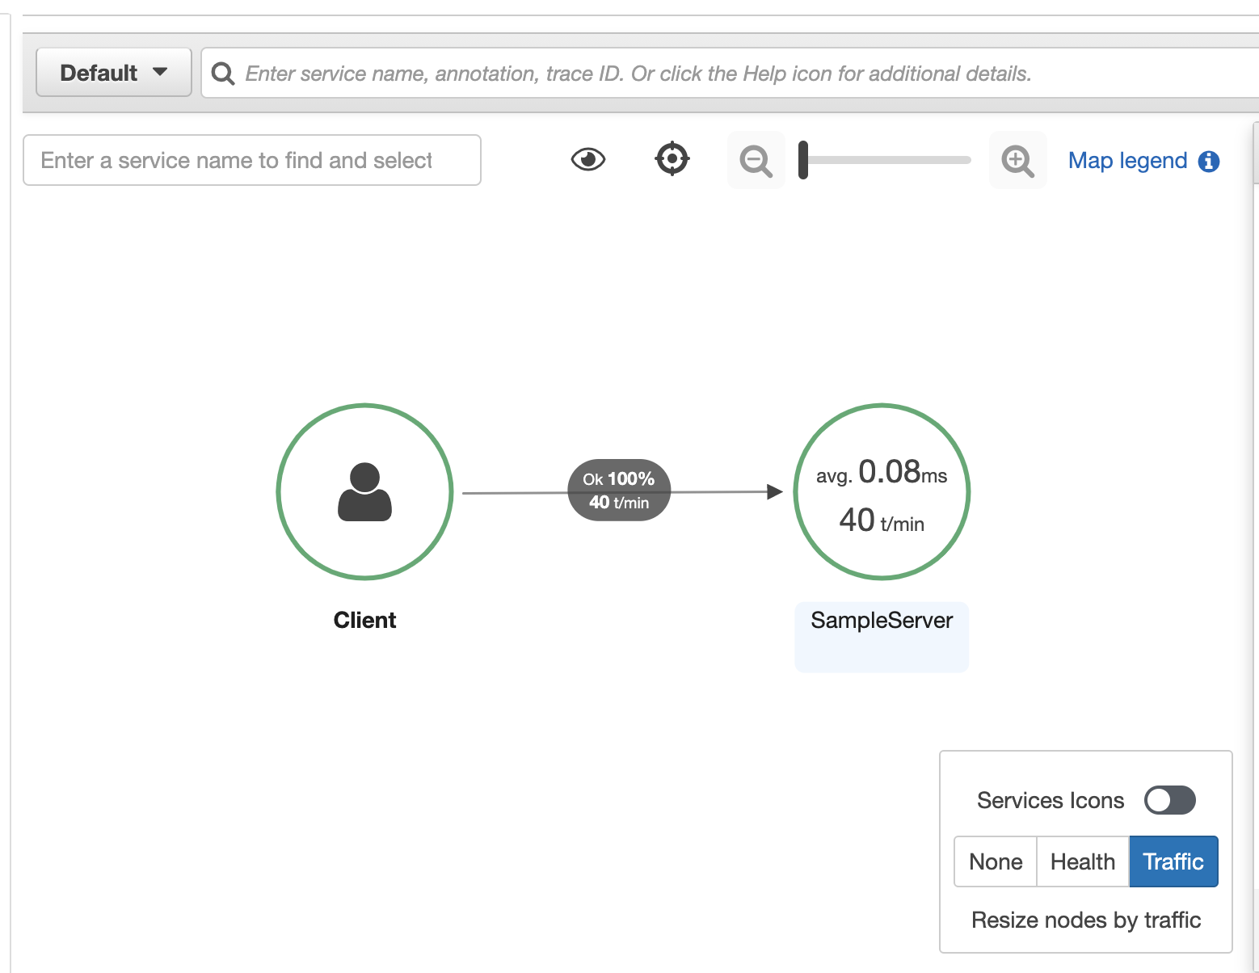Switch node sizing to Health
1259x973 pixels.
pos(1082,861)
